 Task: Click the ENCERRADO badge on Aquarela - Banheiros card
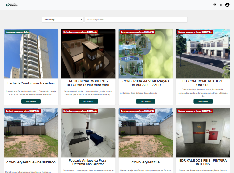click(23, 111)
